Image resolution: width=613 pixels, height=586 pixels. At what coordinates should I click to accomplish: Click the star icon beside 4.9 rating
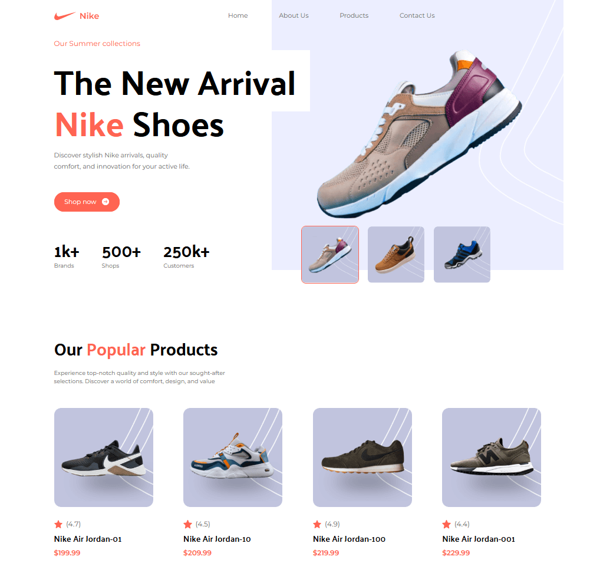(x=317, y=524)
